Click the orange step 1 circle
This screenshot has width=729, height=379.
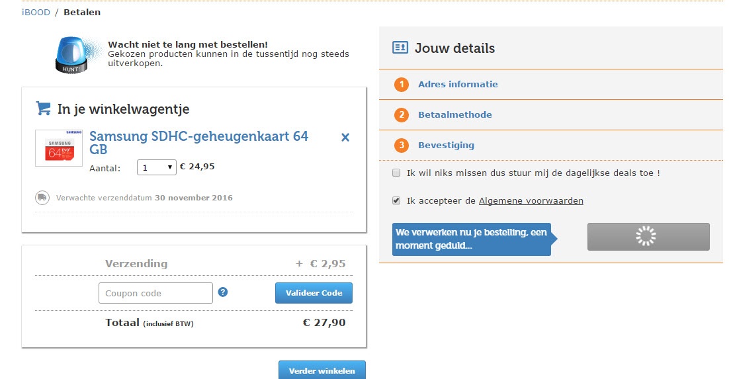[x=401, y=85]
